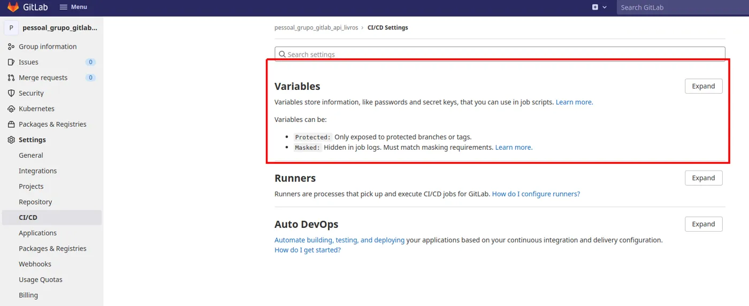749x306 pixels.
Task: Open Learn more link after job scripts
Action: click(574, 102)
